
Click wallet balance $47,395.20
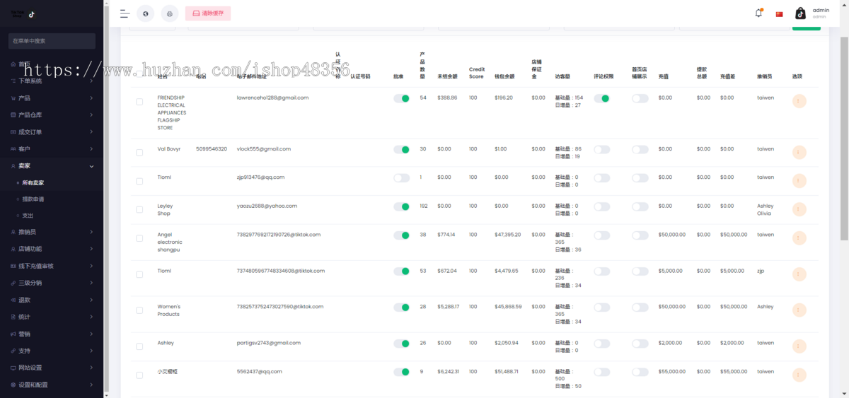pyautogui.click(x=508, y=235)
